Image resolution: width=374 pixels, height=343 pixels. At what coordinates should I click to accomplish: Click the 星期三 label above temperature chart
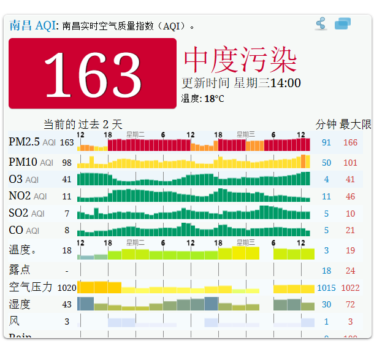tap(246, 243)
